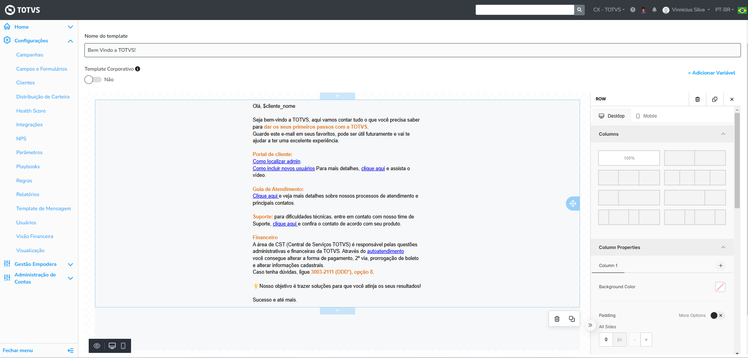Collapse the Columns section
This screenshot has width=748, height=358.
tap(723, 134)
